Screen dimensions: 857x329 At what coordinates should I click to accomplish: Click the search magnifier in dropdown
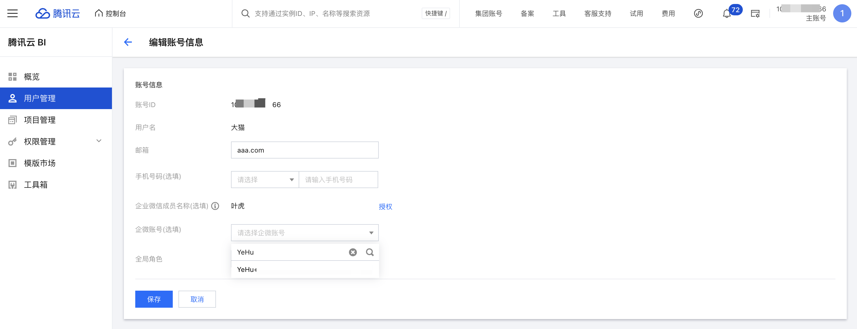point(370,252)
